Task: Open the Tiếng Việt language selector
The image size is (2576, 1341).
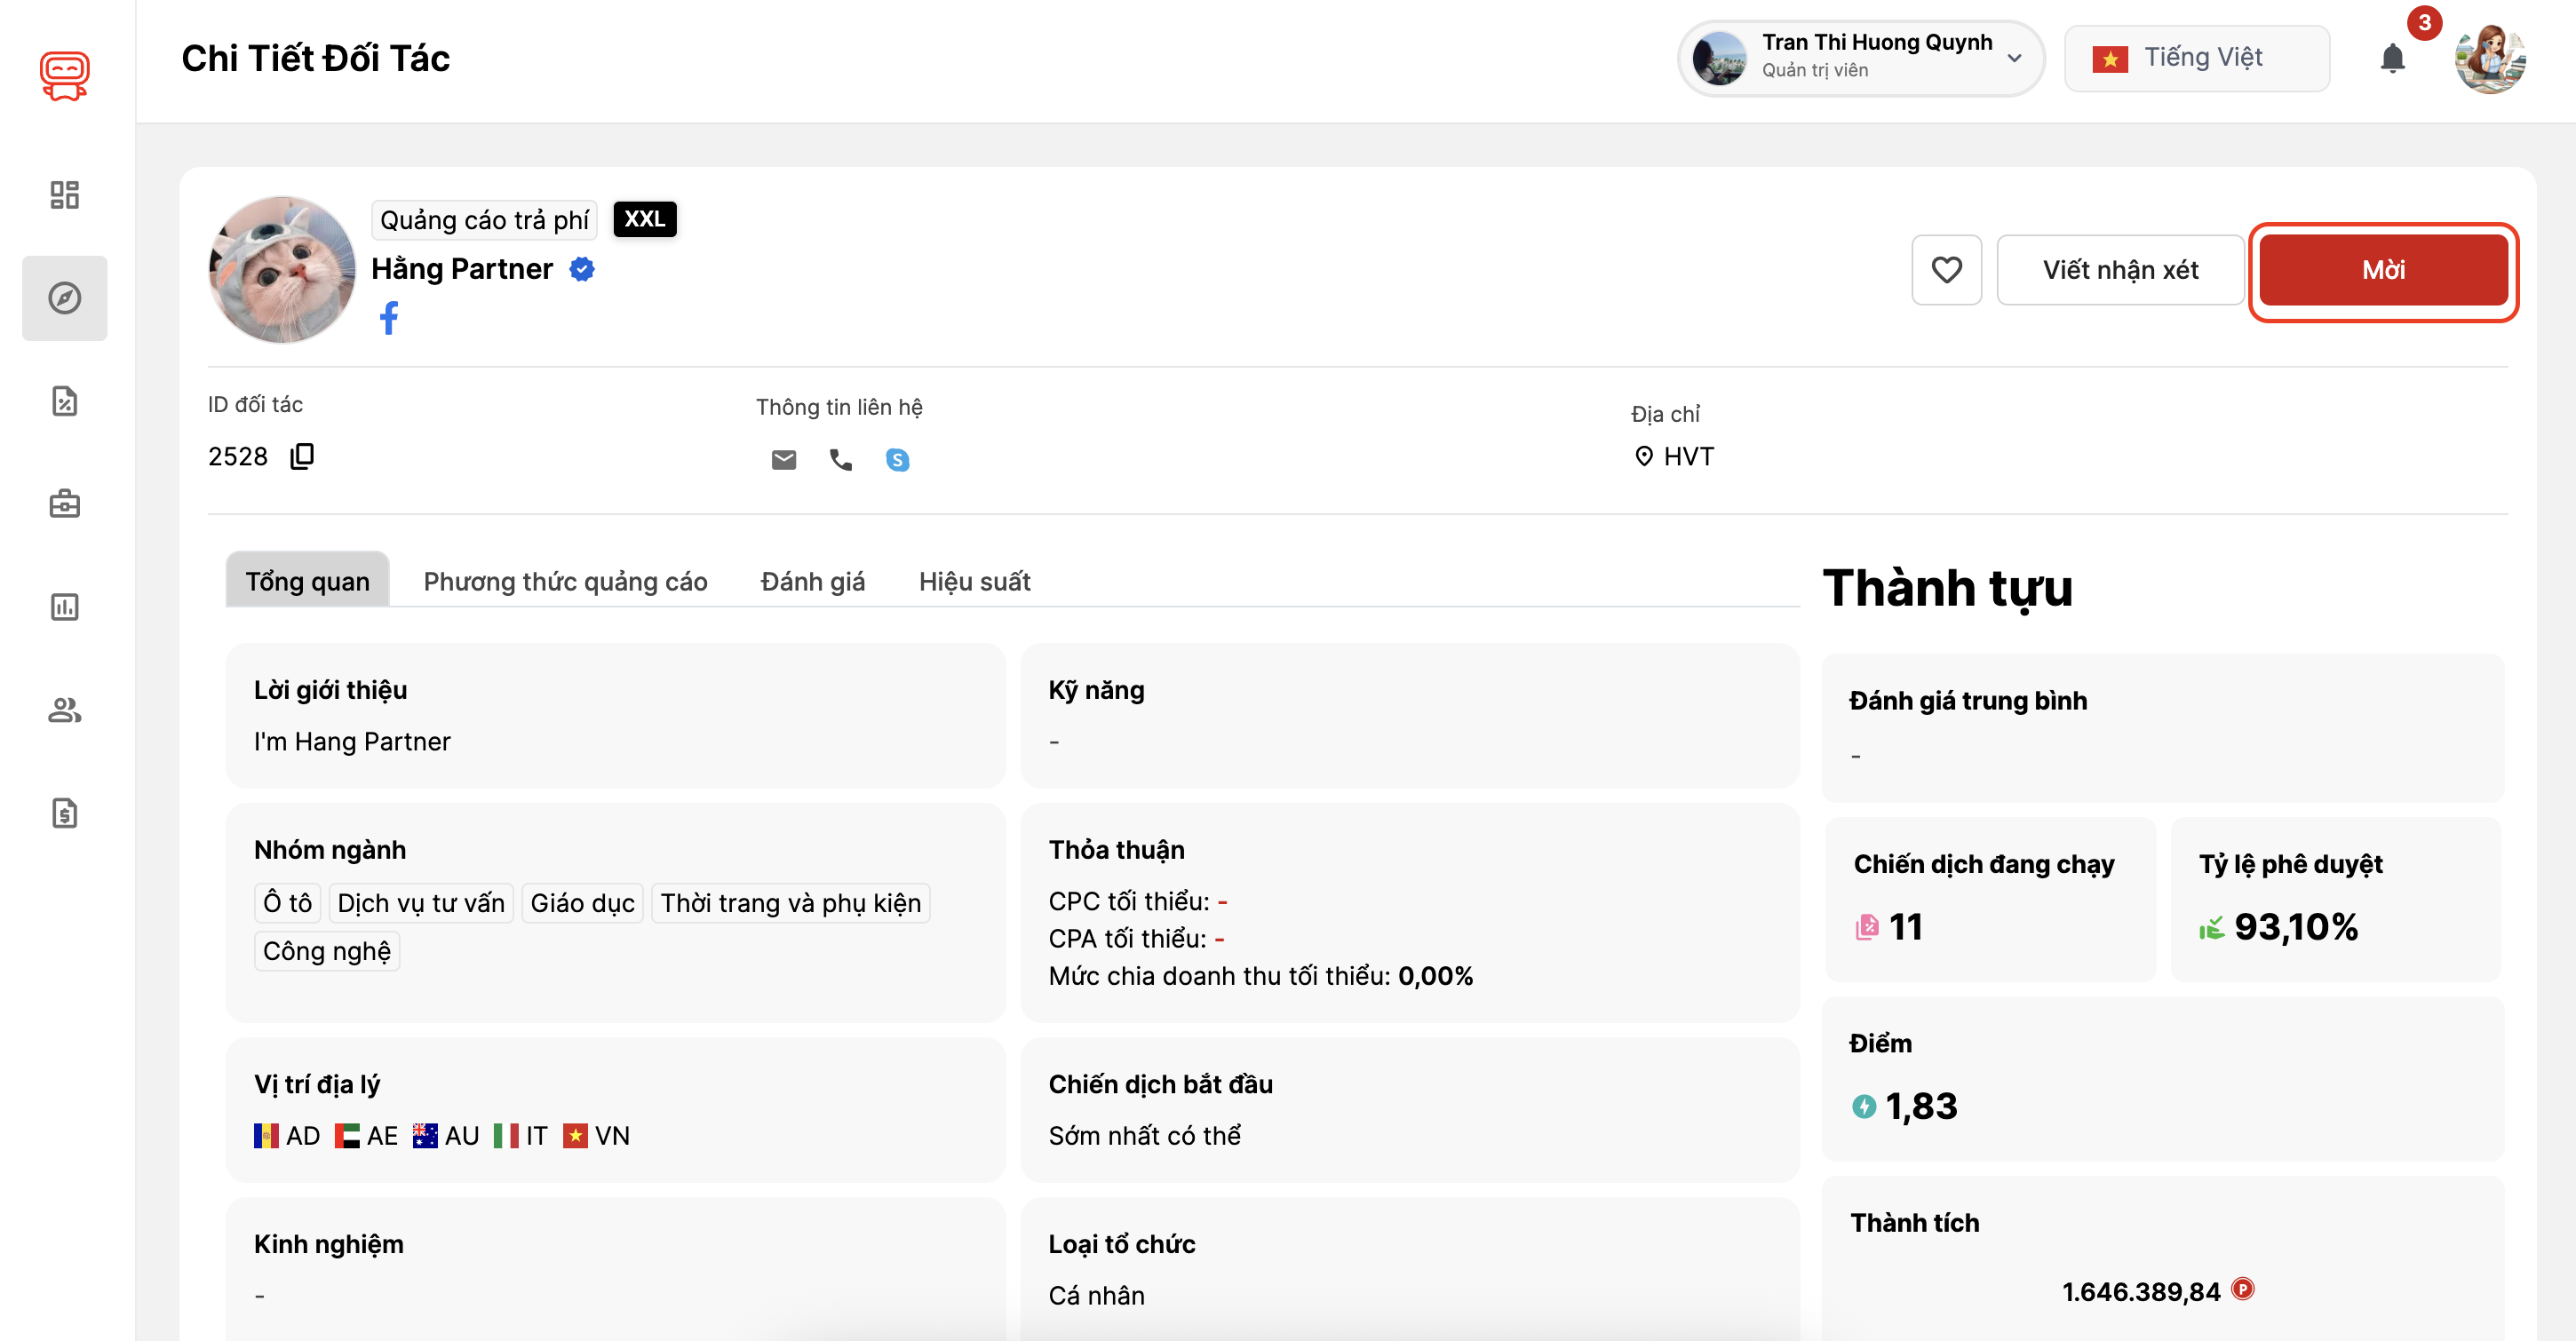Action: coord(2197,58)
